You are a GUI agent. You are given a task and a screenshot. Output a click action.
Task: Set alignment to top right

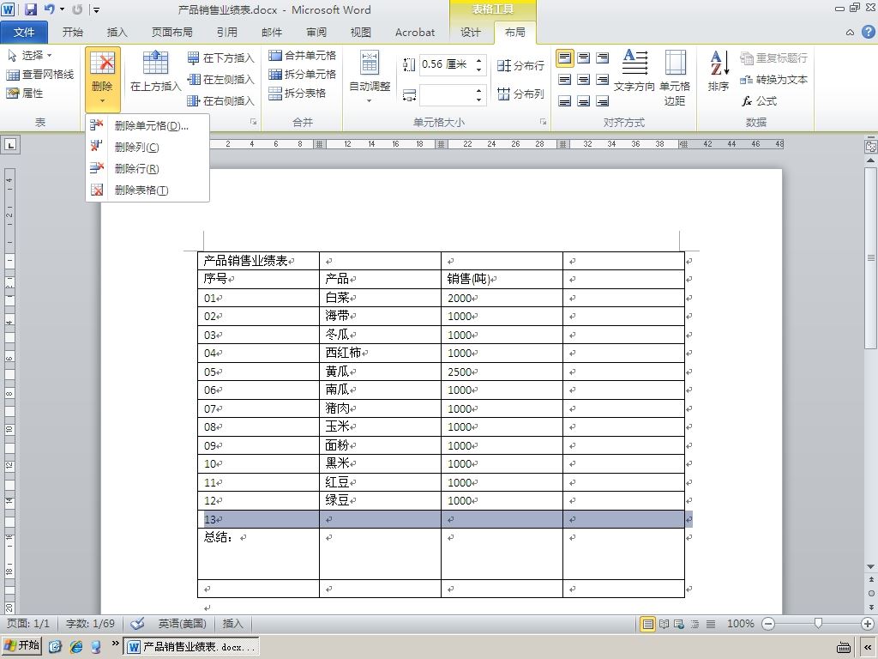[603, 57]
